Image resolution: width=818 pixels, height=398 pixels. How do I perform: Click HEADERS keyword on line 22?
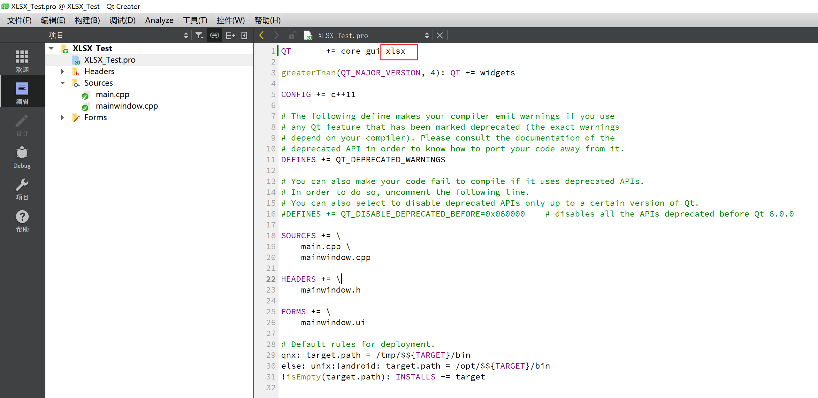click(298, 279)
